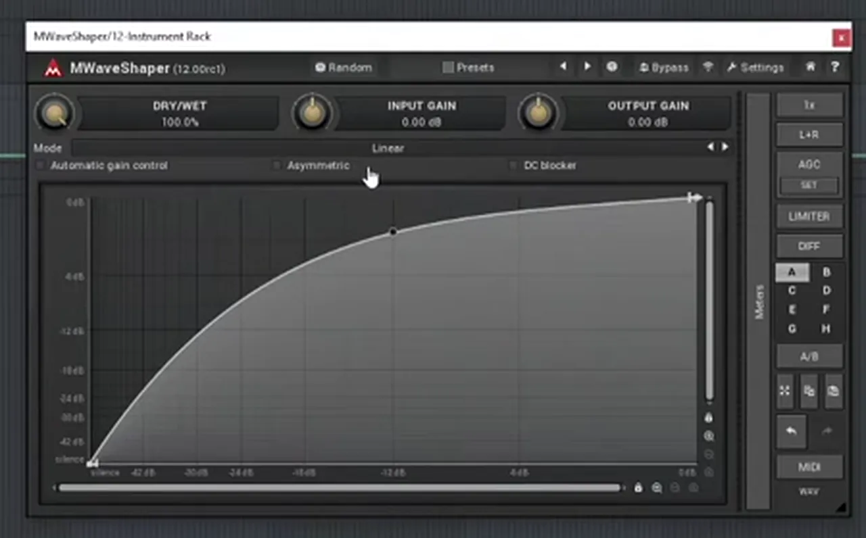
Task: Open help with the question mark icon
Action: click(x=835, y=67)
